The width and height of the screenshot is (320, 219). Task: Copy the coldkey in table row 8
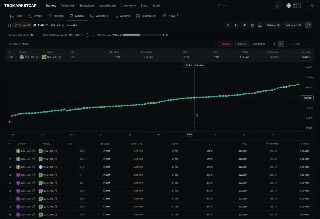coord(34,207)
